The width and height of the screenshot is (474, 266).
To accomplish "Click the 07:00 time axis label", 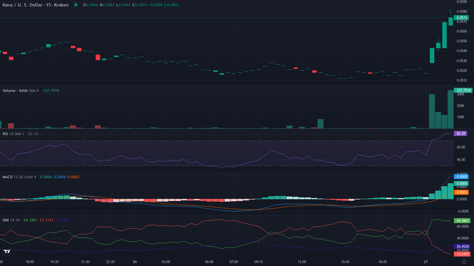I will click(234, 262).
